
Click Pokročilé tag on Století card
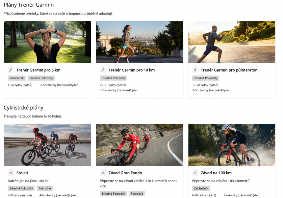(44, 188)
